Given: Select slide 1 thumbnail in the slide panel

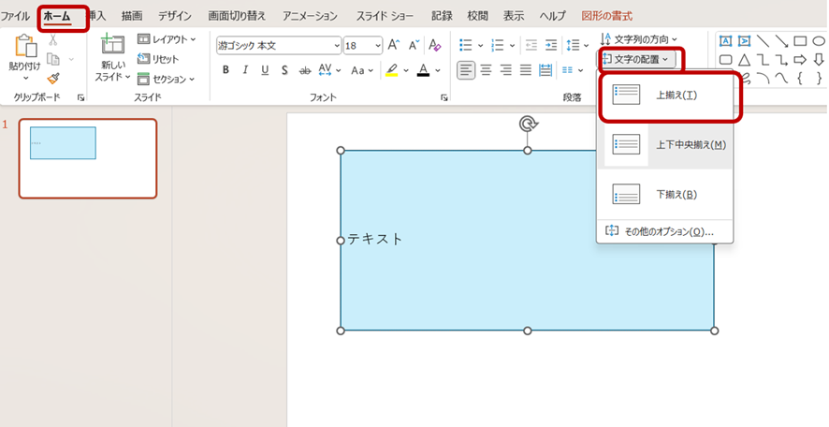Looking at the screenshot, I should pyautogui.click(x=88, y=158).
